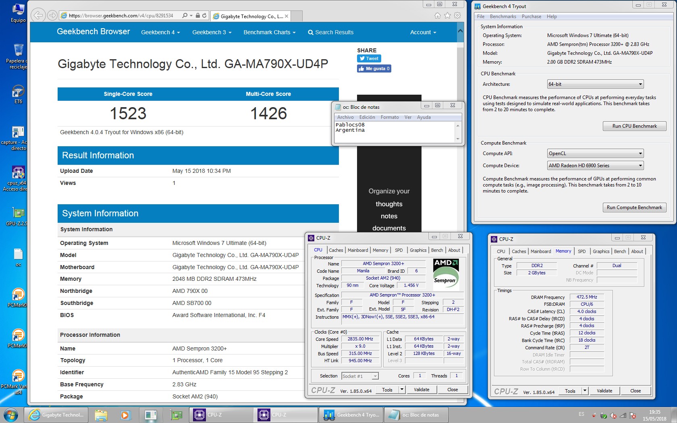Click Run Compute Benchmark button
The width and height of the screenshot is (677, 423).
click(x=634, y=207)
